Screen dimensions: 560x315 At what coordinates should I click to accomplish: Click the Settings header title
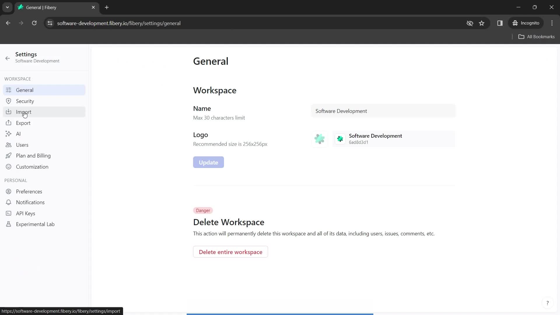26,54
